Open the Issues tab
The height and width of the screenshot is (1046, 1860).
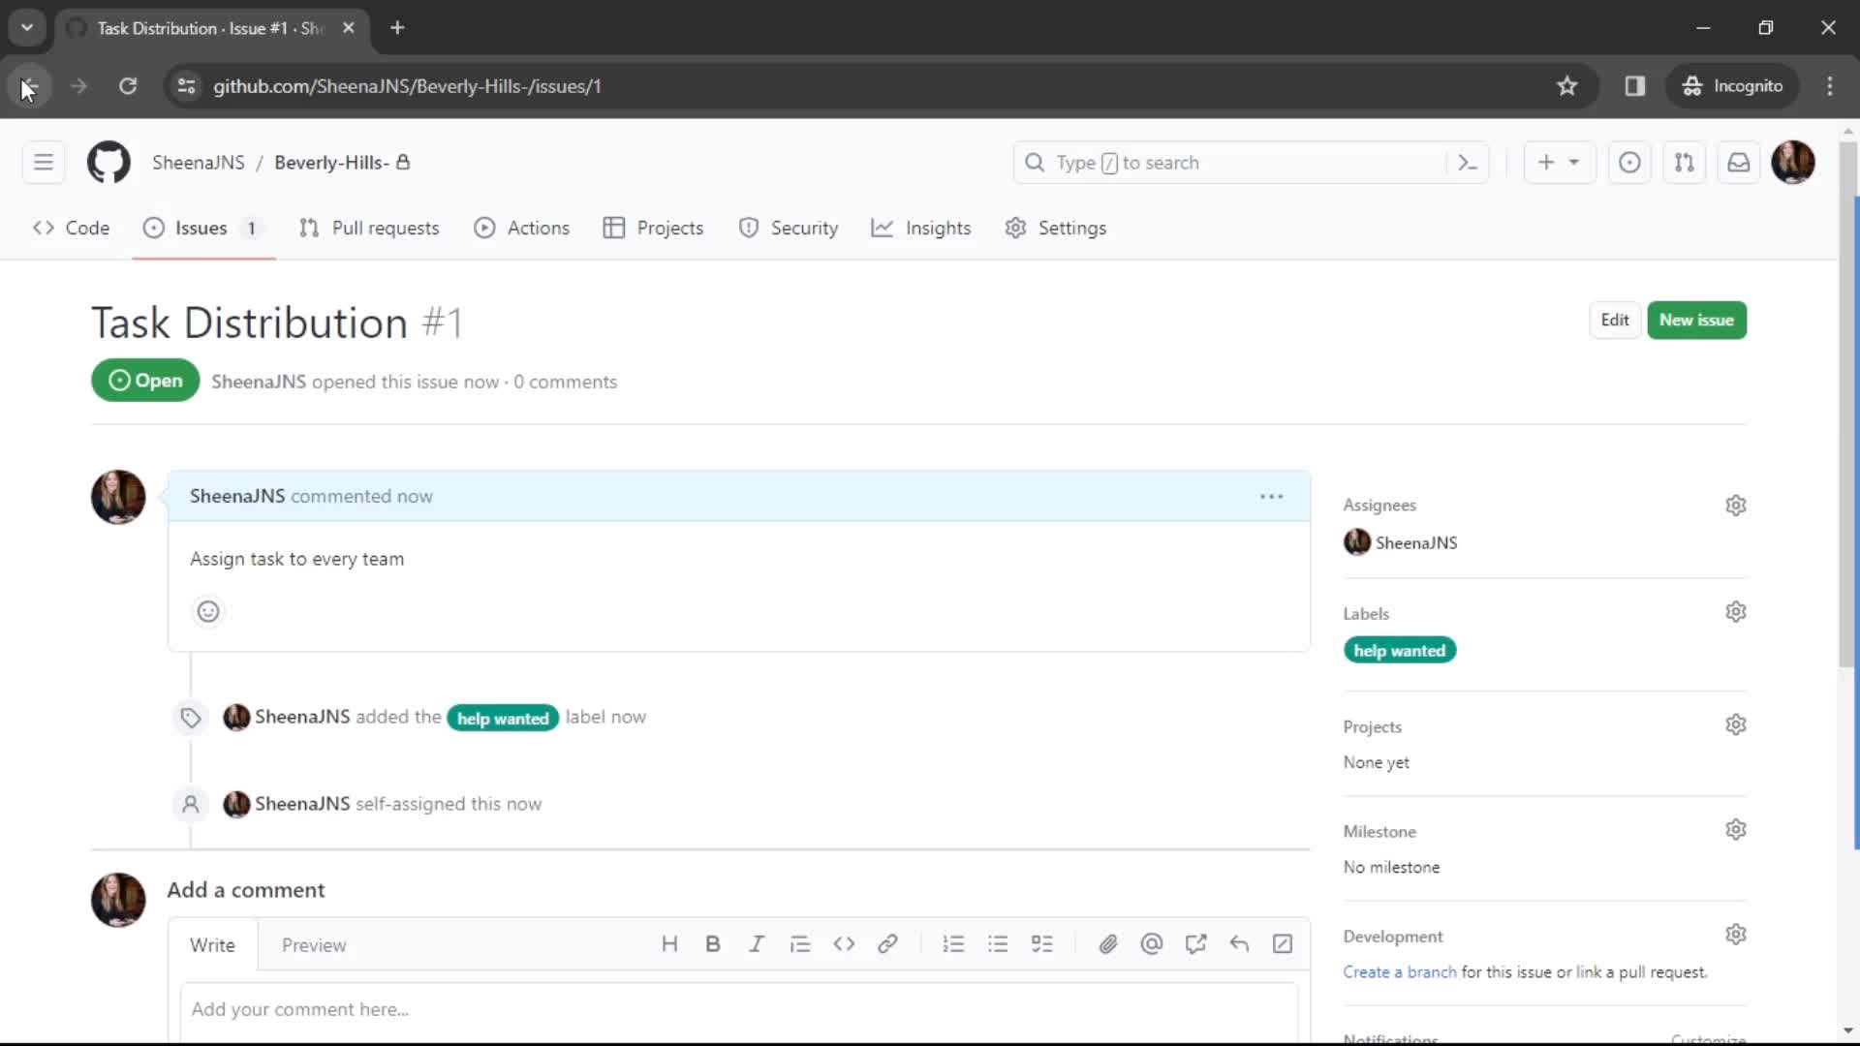[x=201, y=228]
